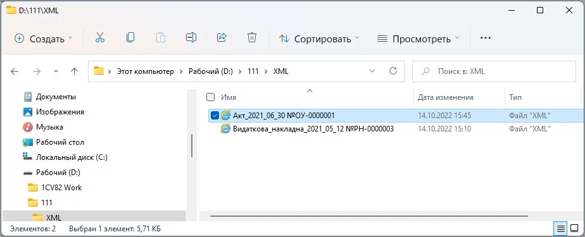Open recent locations dropdown chevron
The width and height of the screenshot is (585, 237).
[56, 71]
